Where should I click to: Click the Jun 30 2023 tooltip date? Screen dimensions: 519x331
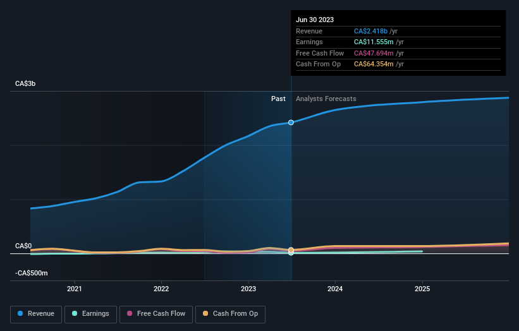315,20
